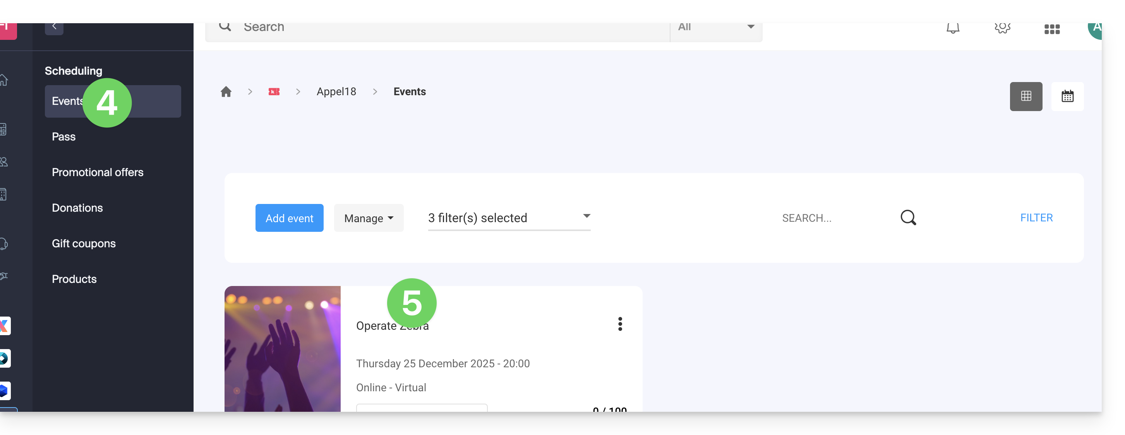Image resolution: width=1125 pixels, height=435 pixels.
Task: Open Pass in Scheduling menu
Action: point(64,137)
